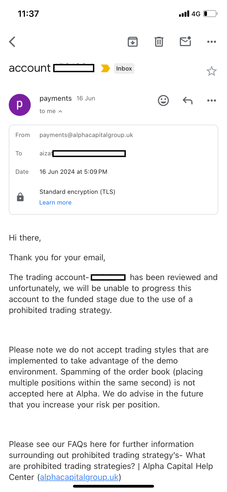Image resolution: width=227 pixels, height=492 pixels.
Task: Tap the payments sender name
Action: point(55,99)
